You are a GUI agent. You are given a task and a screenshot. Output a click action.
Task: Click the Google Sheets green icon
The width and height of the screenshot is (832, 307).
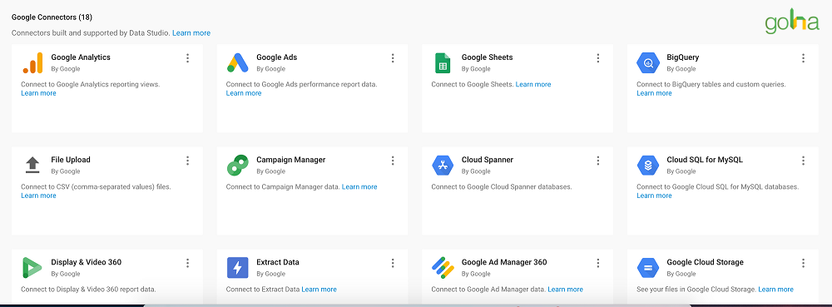[x=443, y=63]
